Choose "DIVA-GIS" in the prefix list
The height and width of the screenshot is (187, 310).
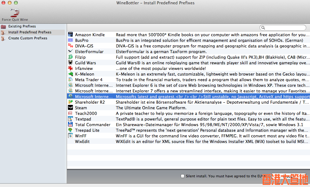pos(84,46)
